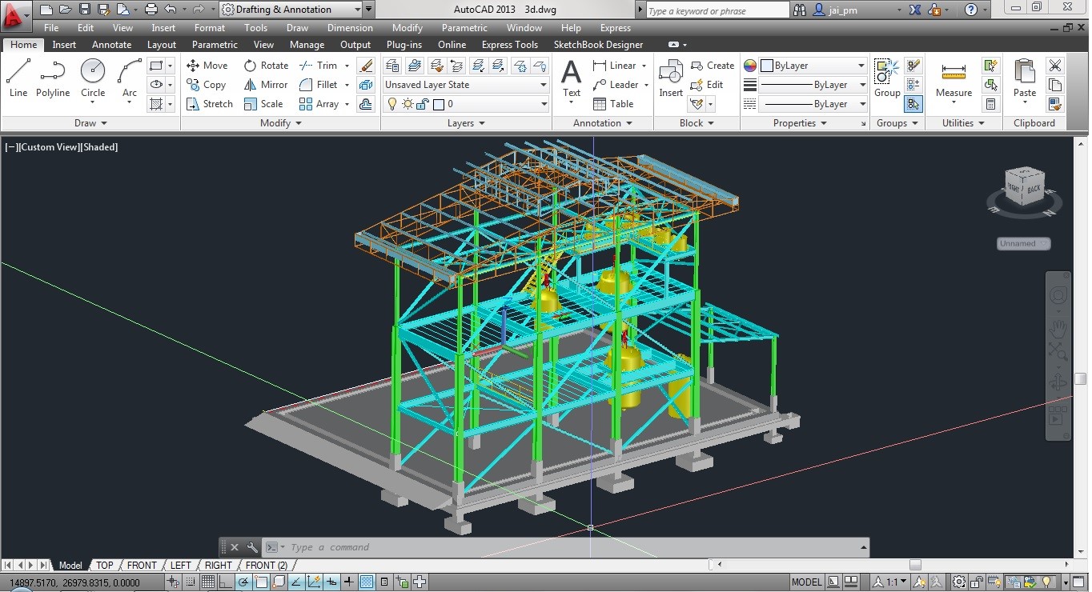This screenshot has height=592, width=1092.
Task: Click the MODEL button in status bar
Action: coord(806,582)
